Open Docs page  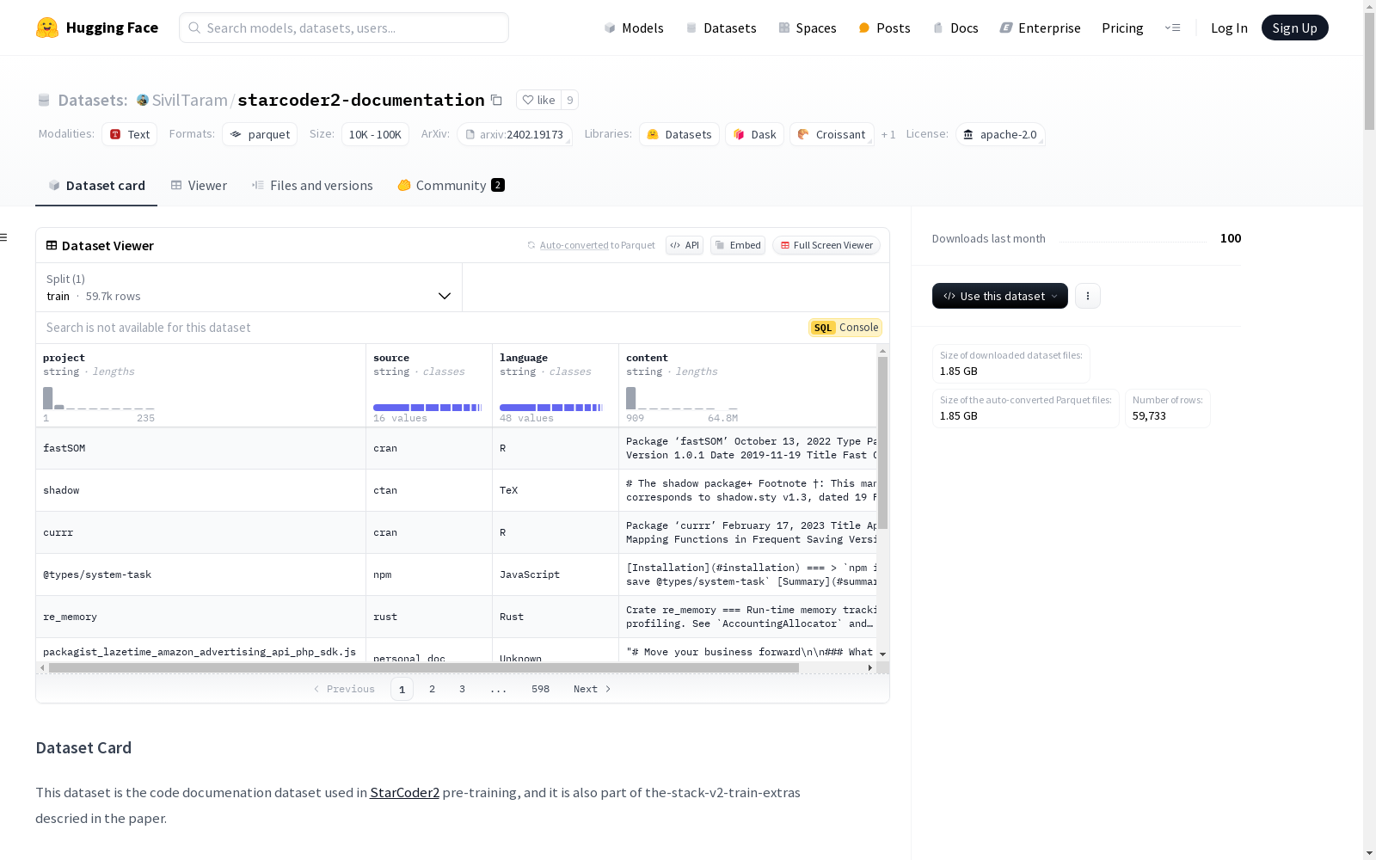[x=955, y=28]
